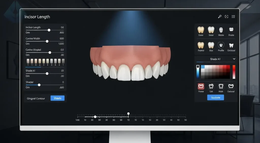The width and height of the screenshot is (260, 143).
Task: Select the eyedropper tool in the header
Action: click(220, 17)
